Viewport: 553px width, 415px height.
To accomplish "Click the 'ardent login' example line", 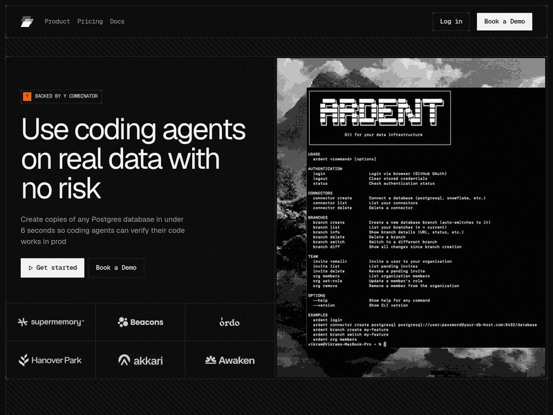I will click(x=327, y=320).
